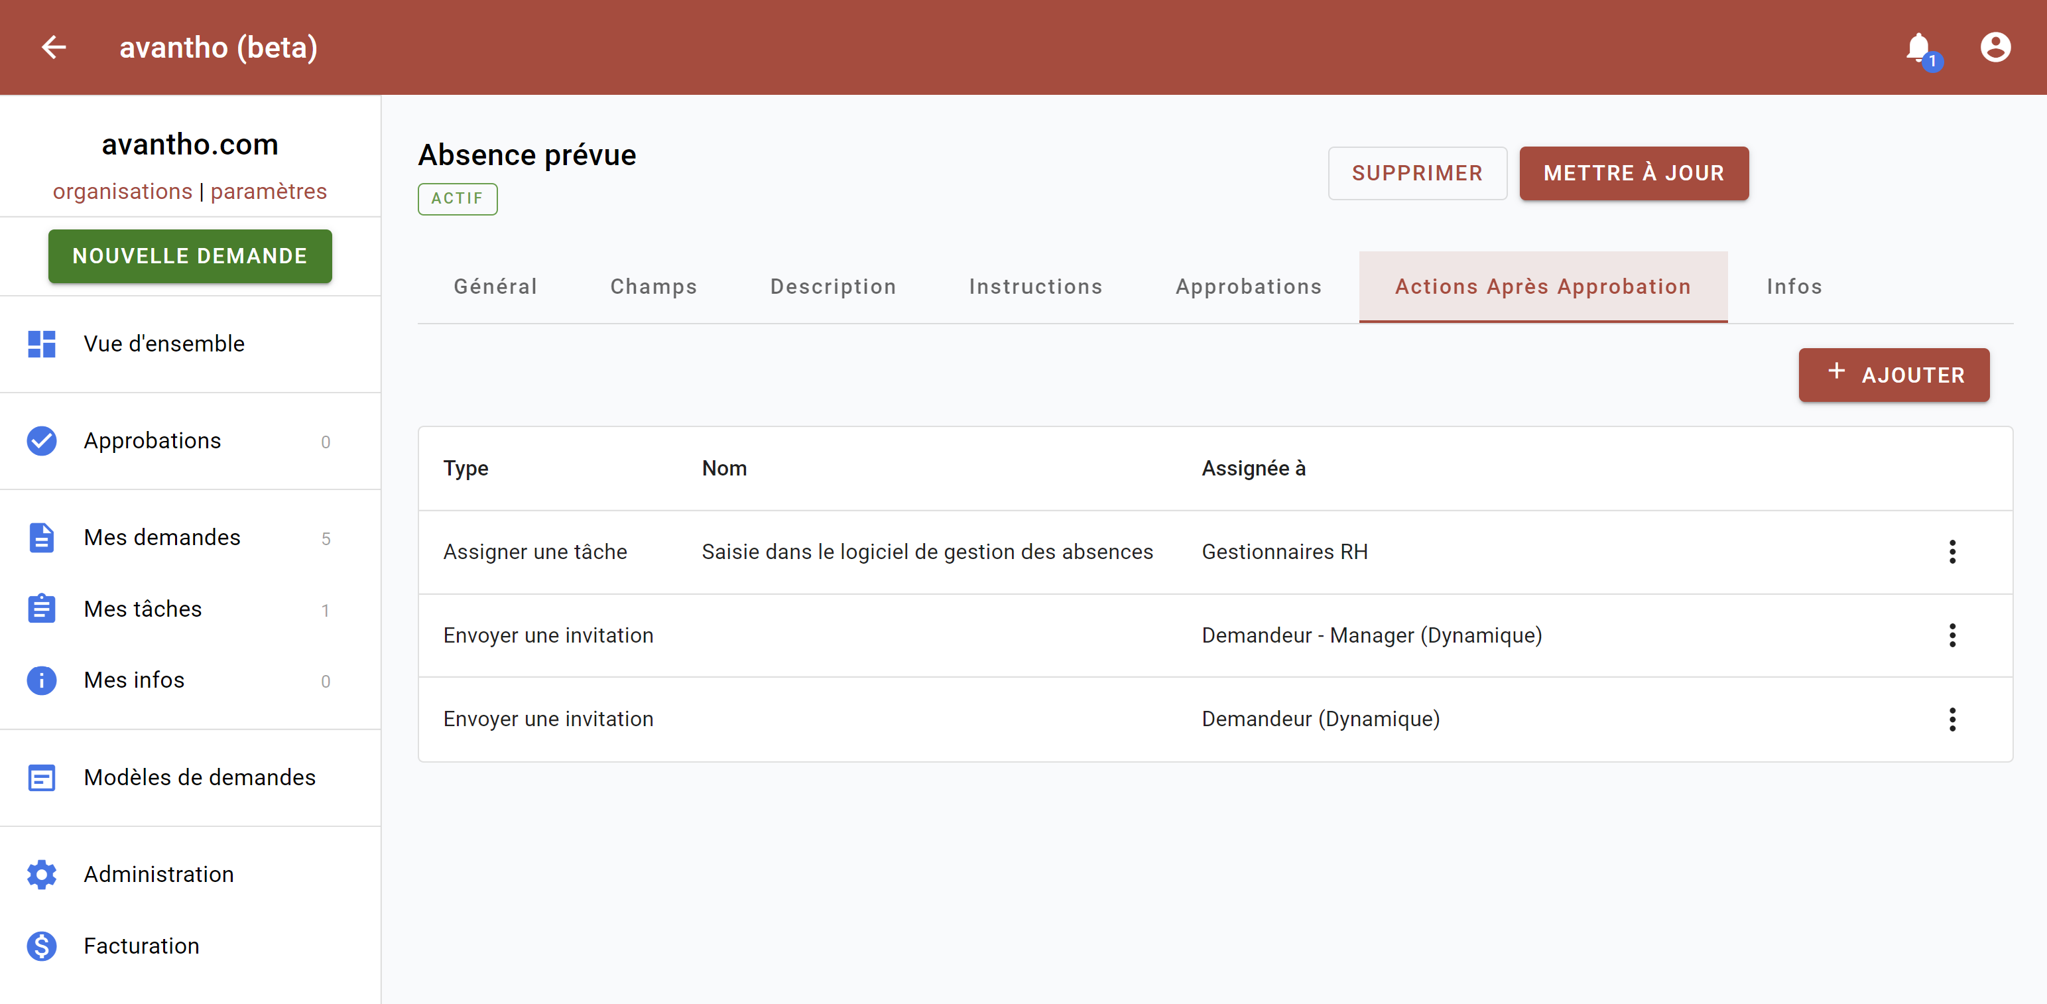
Task: Open the Instructions tab
Action: [x=1035, y=287]
